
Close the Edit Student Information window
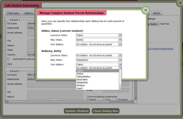(180, 3)
